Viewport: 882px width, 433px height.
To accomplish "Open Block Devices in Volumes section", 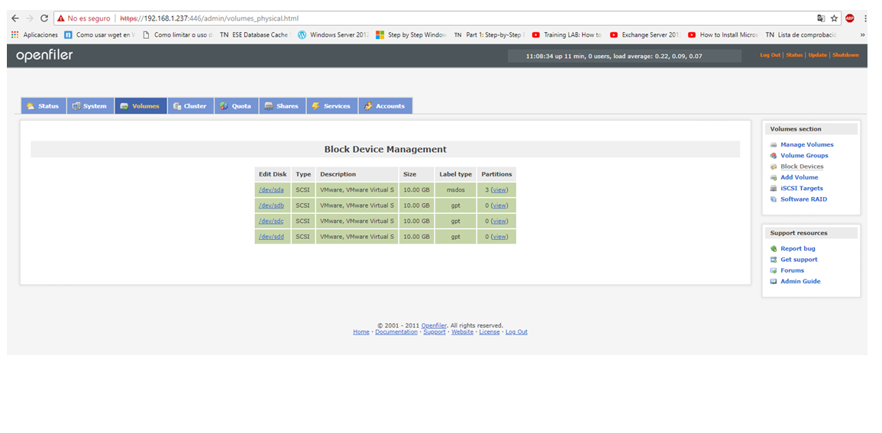I will (x=802, y=166).
